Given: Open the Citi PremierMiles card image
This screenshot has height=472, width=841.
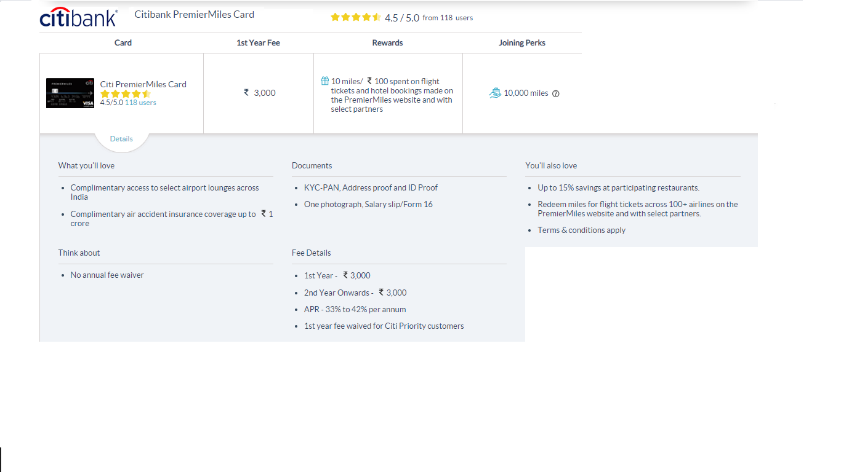Looking at the screenshot, I should (x=70, y=93).
